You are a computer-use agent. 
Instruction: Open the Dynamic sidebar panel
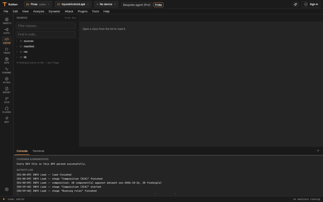[7, 70]
